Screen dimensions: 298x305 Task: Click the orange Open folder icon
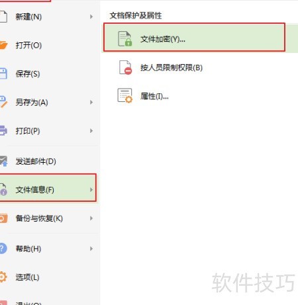point(3,45)
